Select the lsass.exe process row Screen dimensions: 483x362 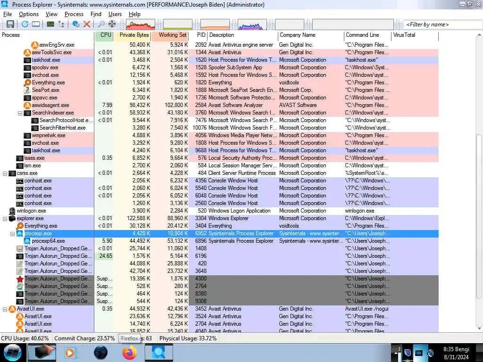pos(219,158)
